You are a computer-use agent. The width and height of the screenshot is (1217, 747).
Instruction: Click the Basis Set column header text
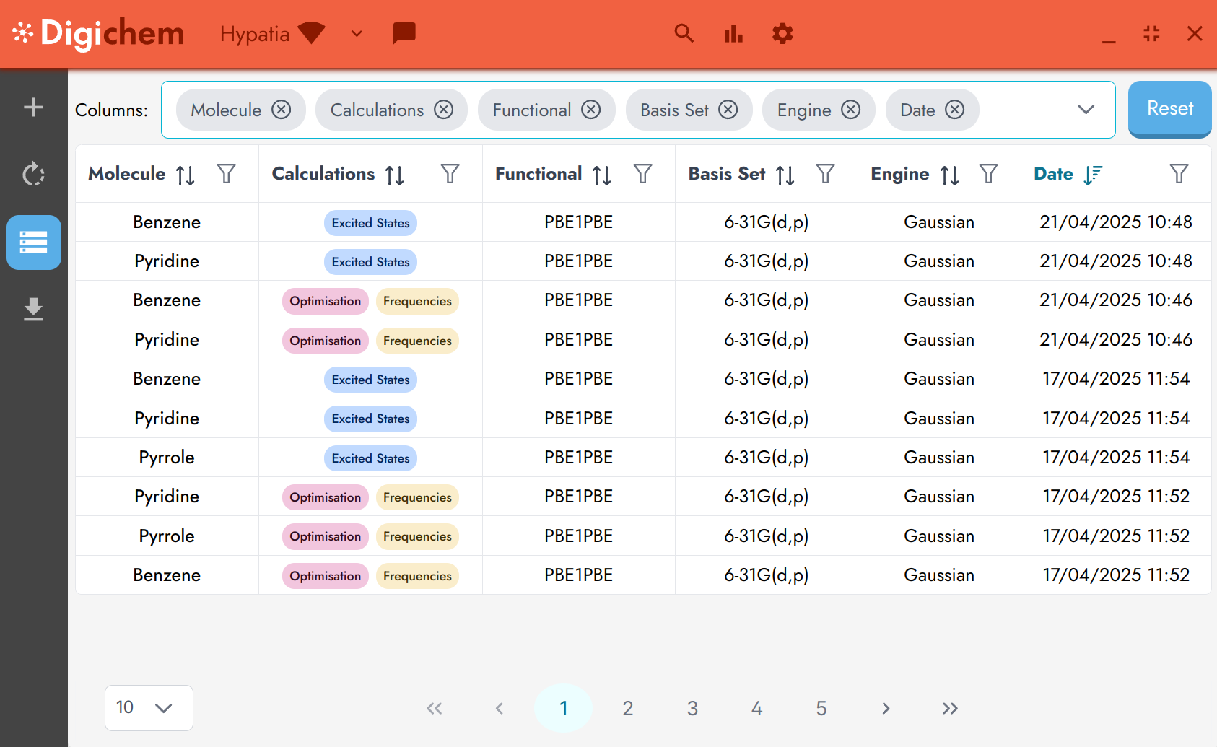point(727,174)
